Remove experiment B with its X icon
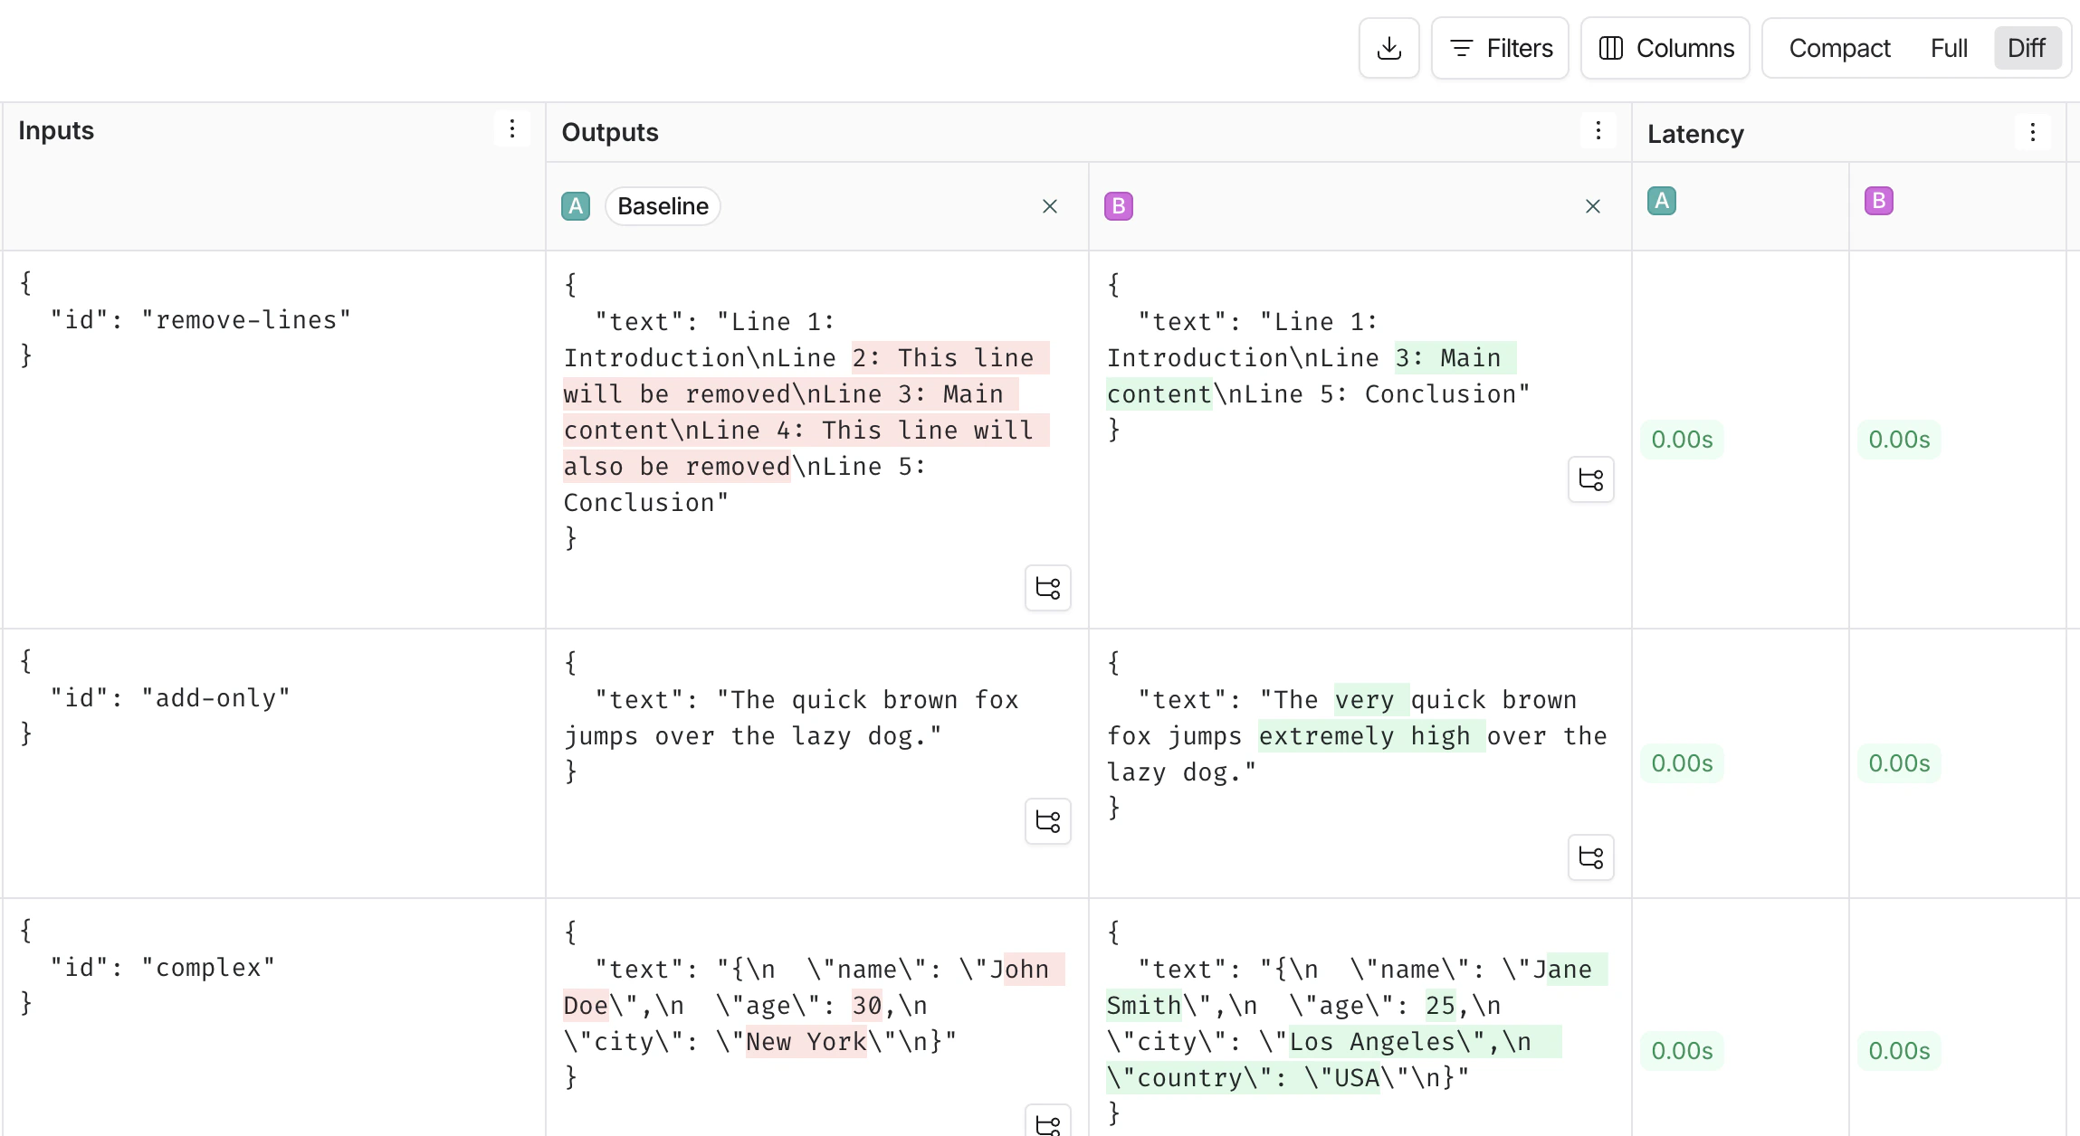 [1593, 206]
